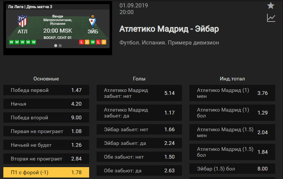Select Обе забьют: да 2.63
Viewport: 283px width, 179px height.
(139, 170)
